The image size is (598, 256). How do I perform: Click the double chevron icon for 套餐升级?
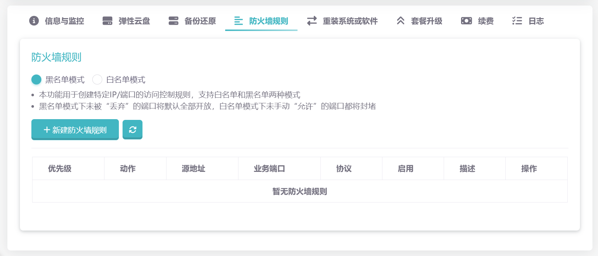click(401, 21)
